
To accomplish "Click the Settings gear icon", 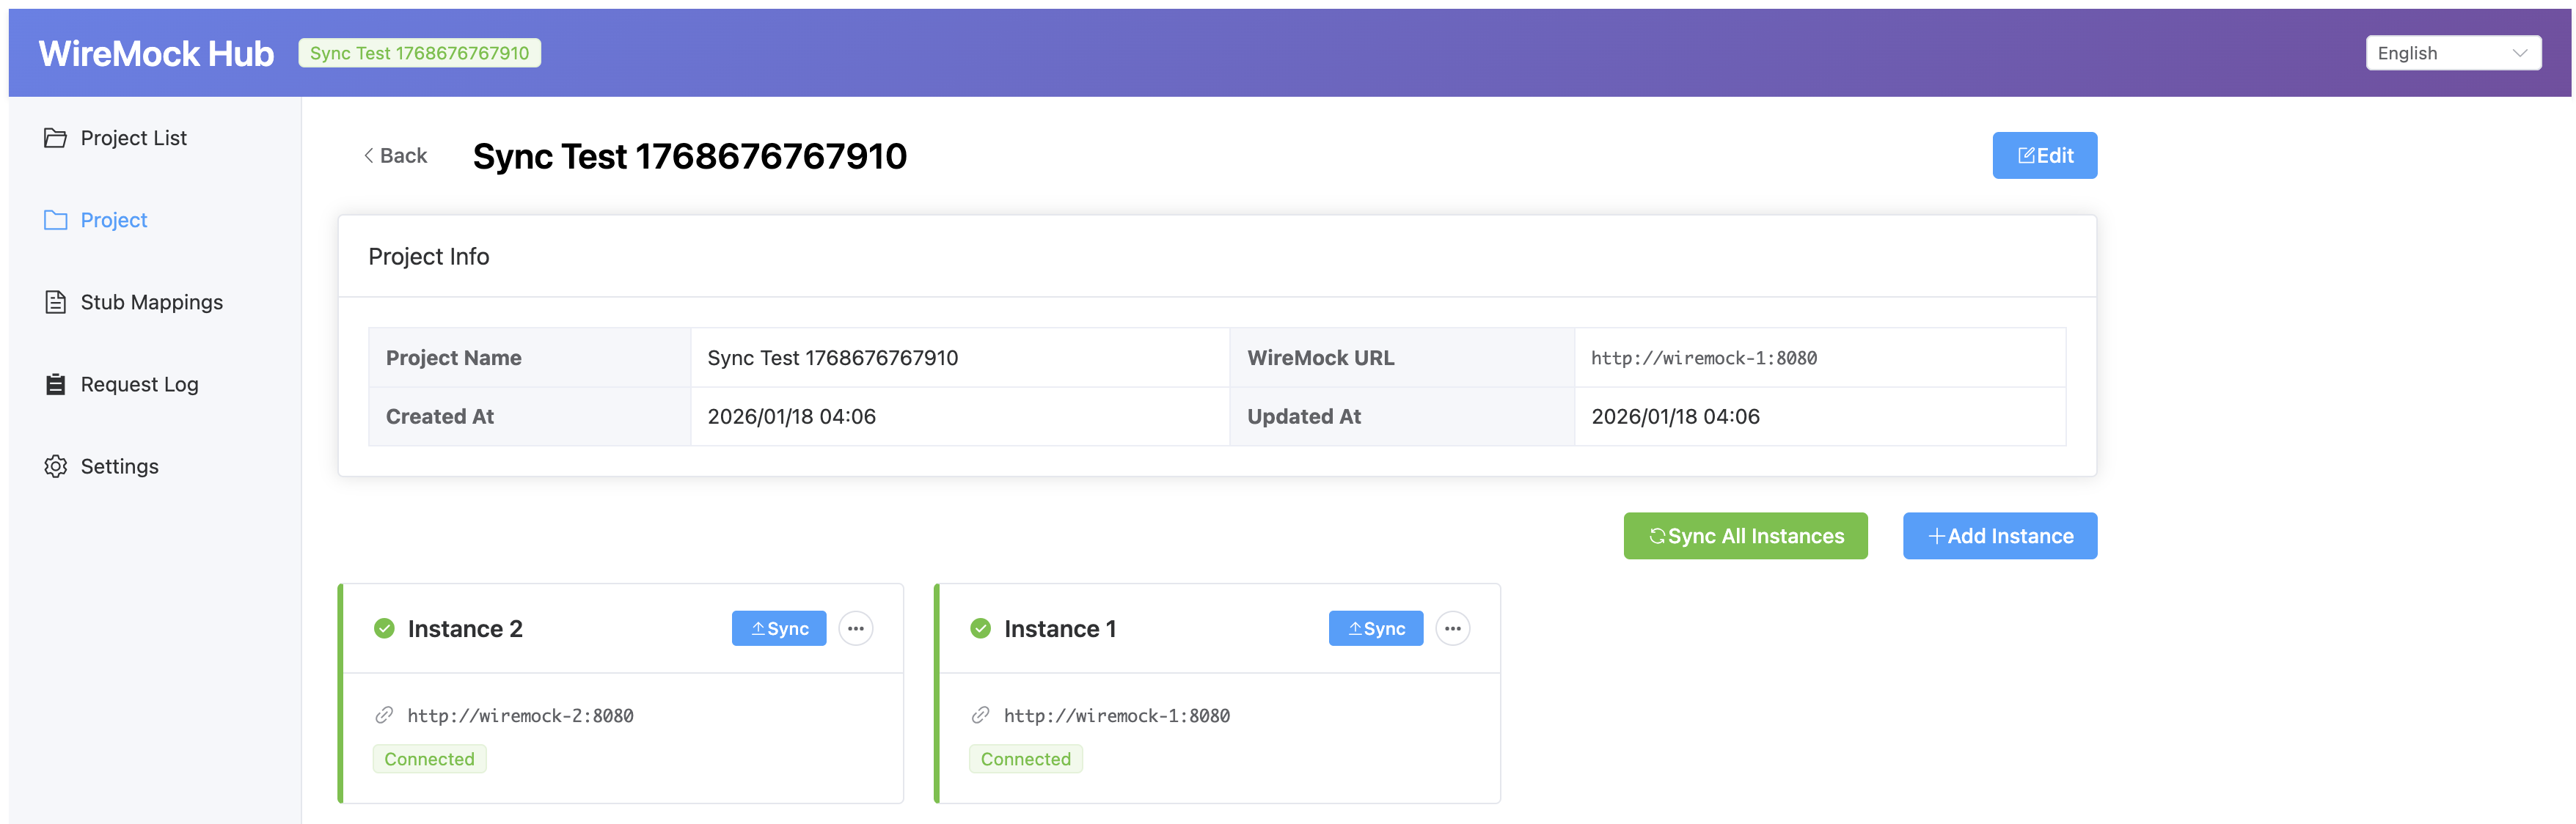I will (55, 466).
